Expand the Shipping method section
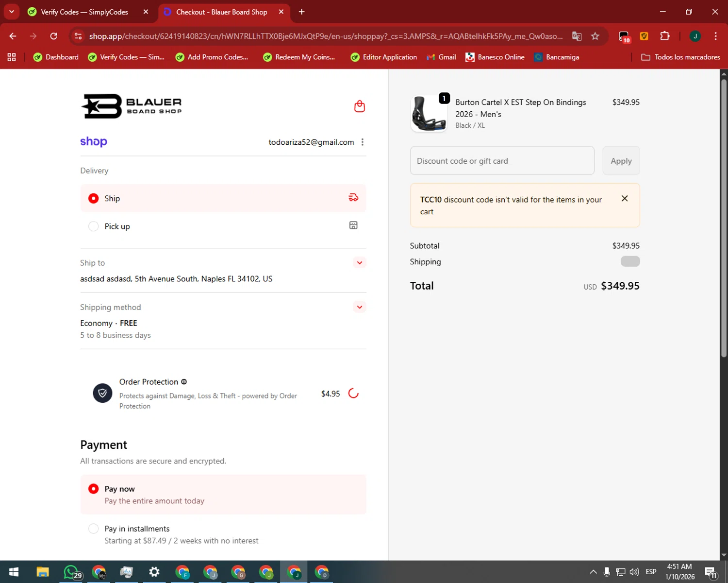This screenshot has height=583, width=728. [359, 307]
